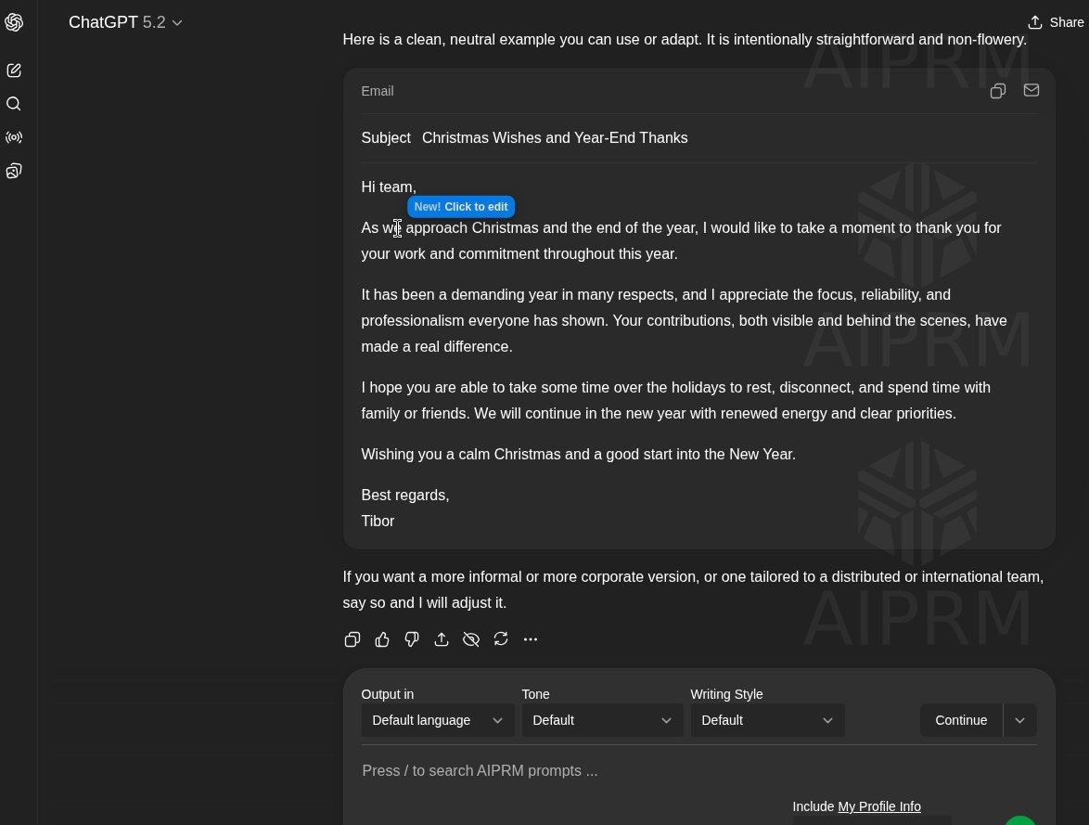Share the response using the upload icon
Viewport: 1089px width, 825px height.
point(442,639)
